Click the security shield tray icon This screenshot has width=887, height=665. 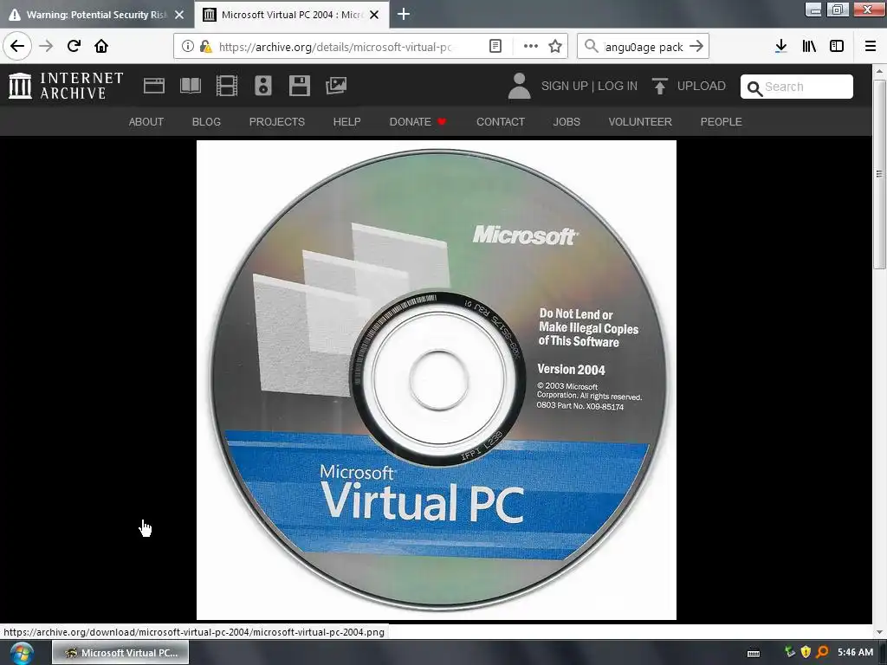pos(806,652)
